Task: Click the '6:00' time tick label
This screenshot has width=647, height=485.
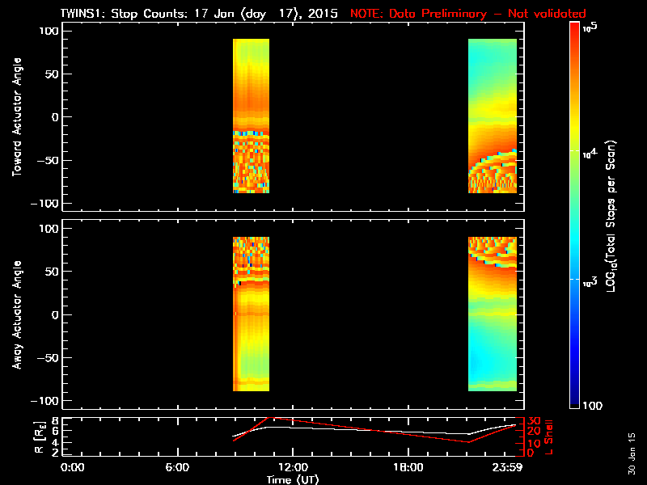Action: pos(177,468)
